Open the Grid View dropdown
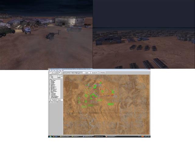 pos(55,76)
